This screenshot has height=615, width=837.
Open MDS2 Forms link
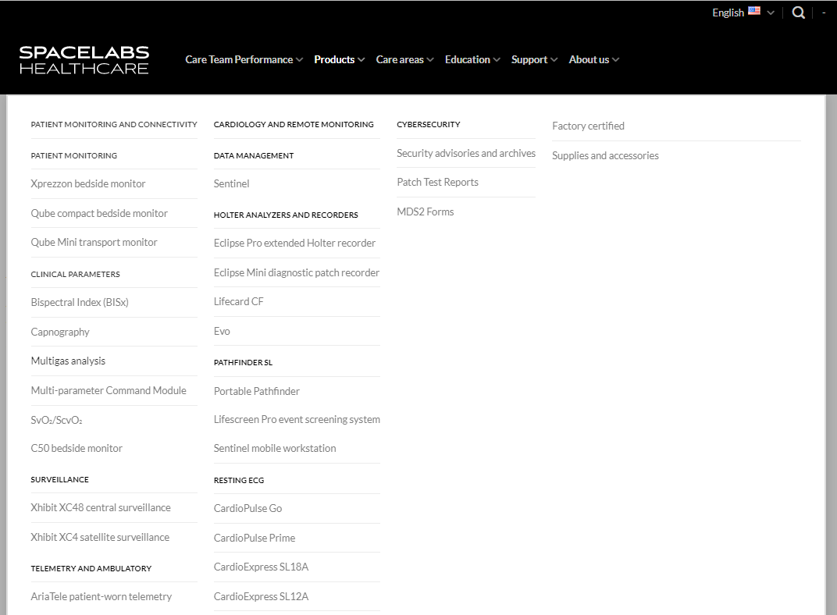pos(426,212)
